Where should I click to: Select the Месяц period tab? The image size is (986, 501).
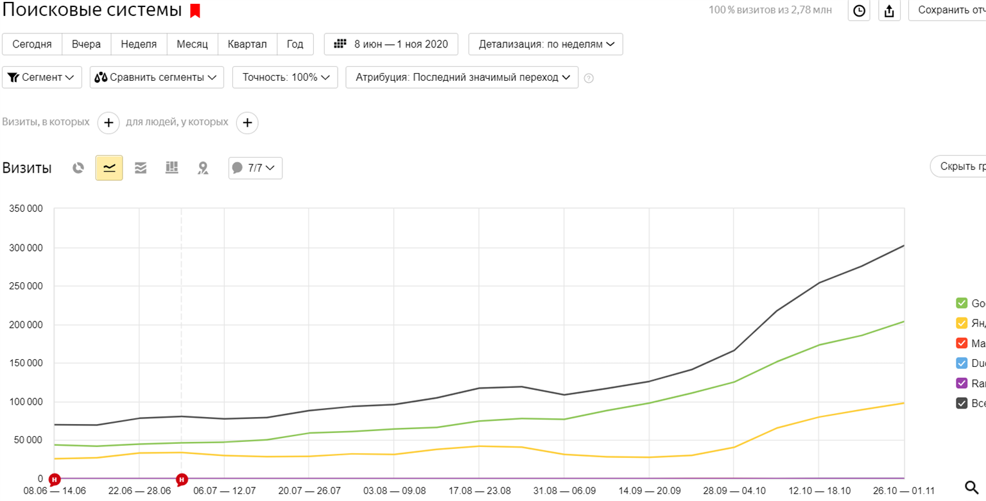[193, 44]
